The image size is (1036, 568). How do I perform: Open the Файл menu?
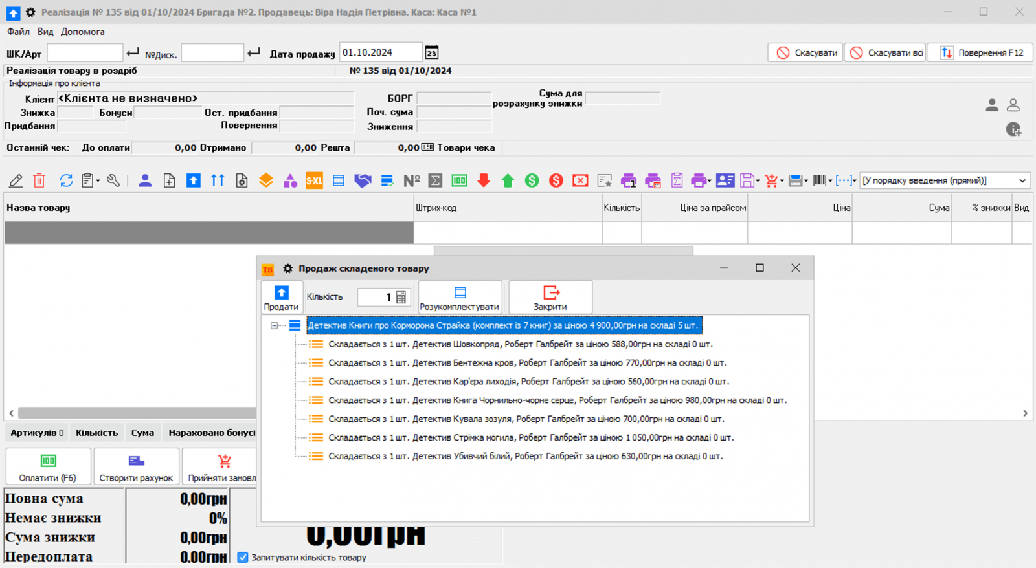tap(18, 32)
